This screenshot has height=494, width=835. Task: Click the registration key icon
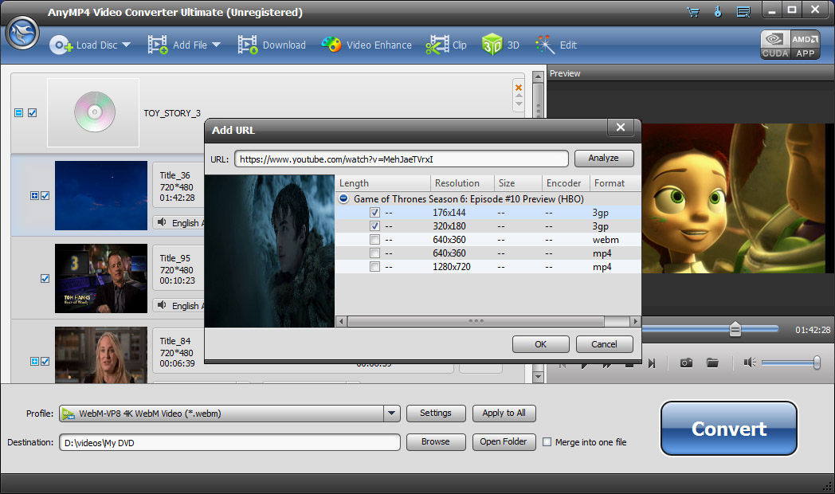[718, 12]
